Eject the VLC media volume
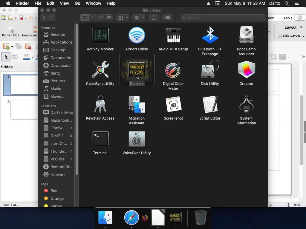Image resolution: width=306 pixels, height=229 pixels. pos(71,159)
